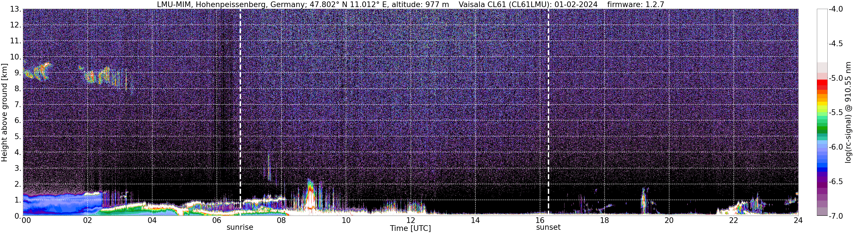Click the '3.' height axis tick label

click(x=18, y=168)
